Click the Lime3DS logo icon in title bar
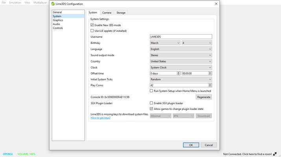This screenshot has width=281, height=157. tap(53, 4)
